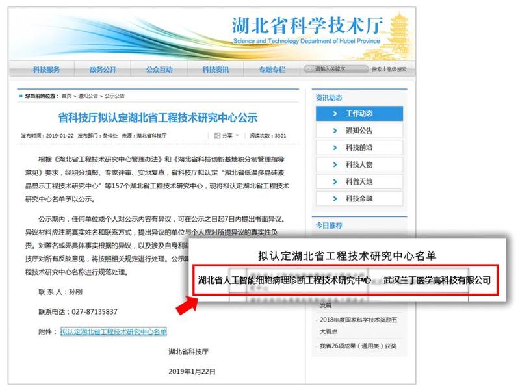
Task: Click the closing date 2019年1月22日
Action: (192, 371)
